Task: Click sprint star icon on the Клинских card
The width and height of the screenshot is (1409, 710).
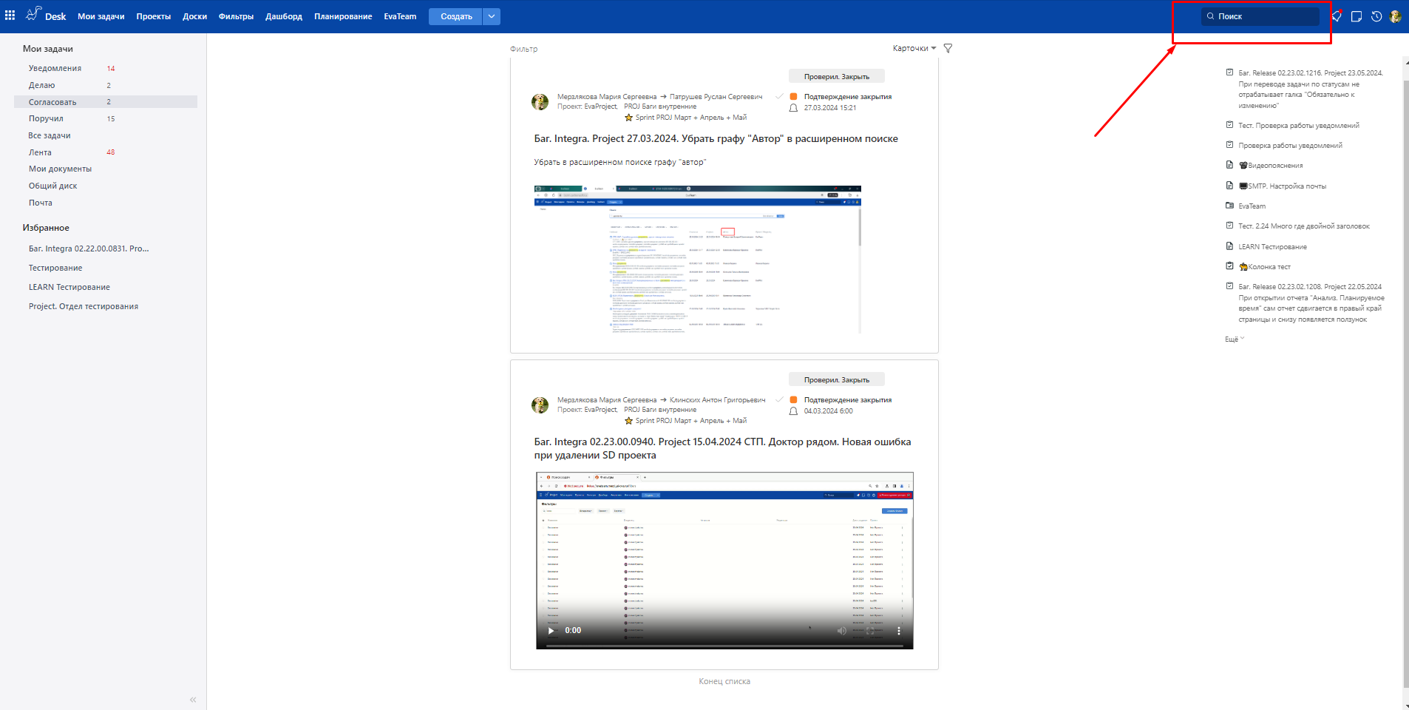Action: pyautogui.click(x=629, y=421)
